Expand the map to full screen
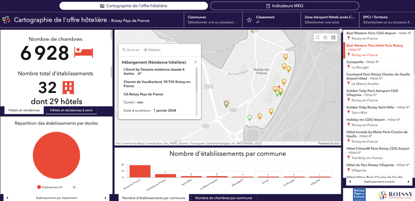The height and width of the screenshot is (201, 415). point(340,31)
